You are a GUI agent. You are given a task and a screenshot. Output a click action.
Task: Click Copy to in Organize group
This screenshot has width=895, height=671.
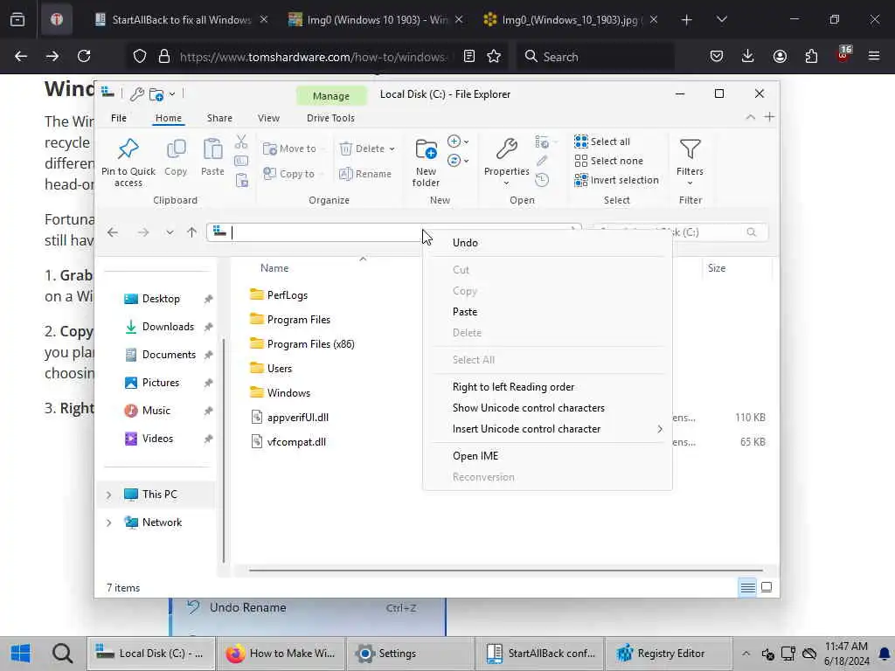pos(288,174)
